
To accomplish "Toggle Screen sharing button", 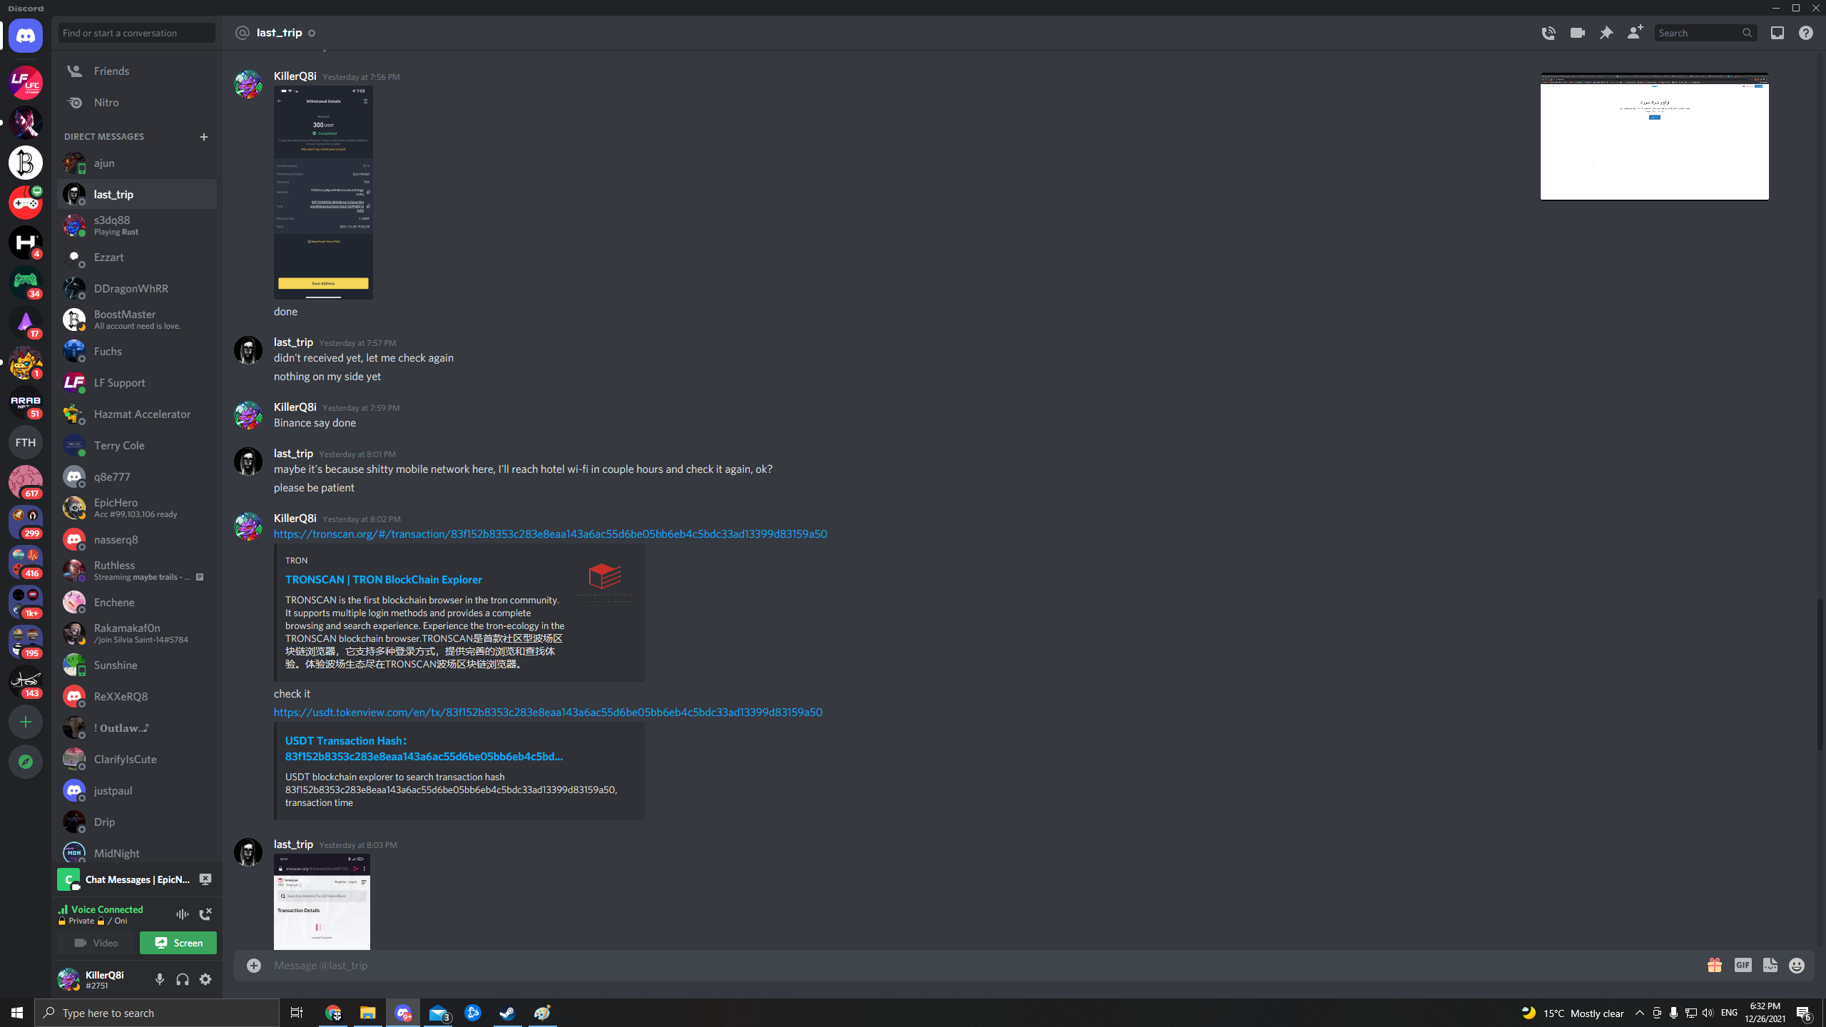I will (x=178, y=943).
